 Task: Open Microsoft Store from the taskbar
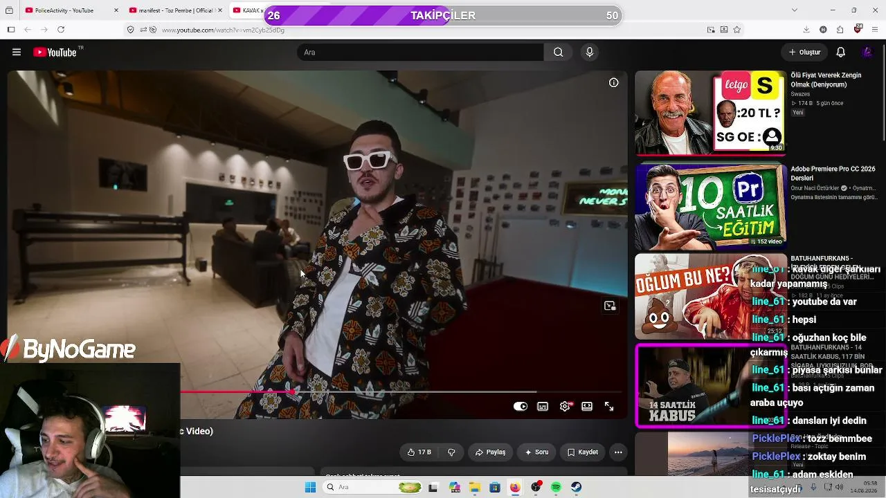point(495,488)
